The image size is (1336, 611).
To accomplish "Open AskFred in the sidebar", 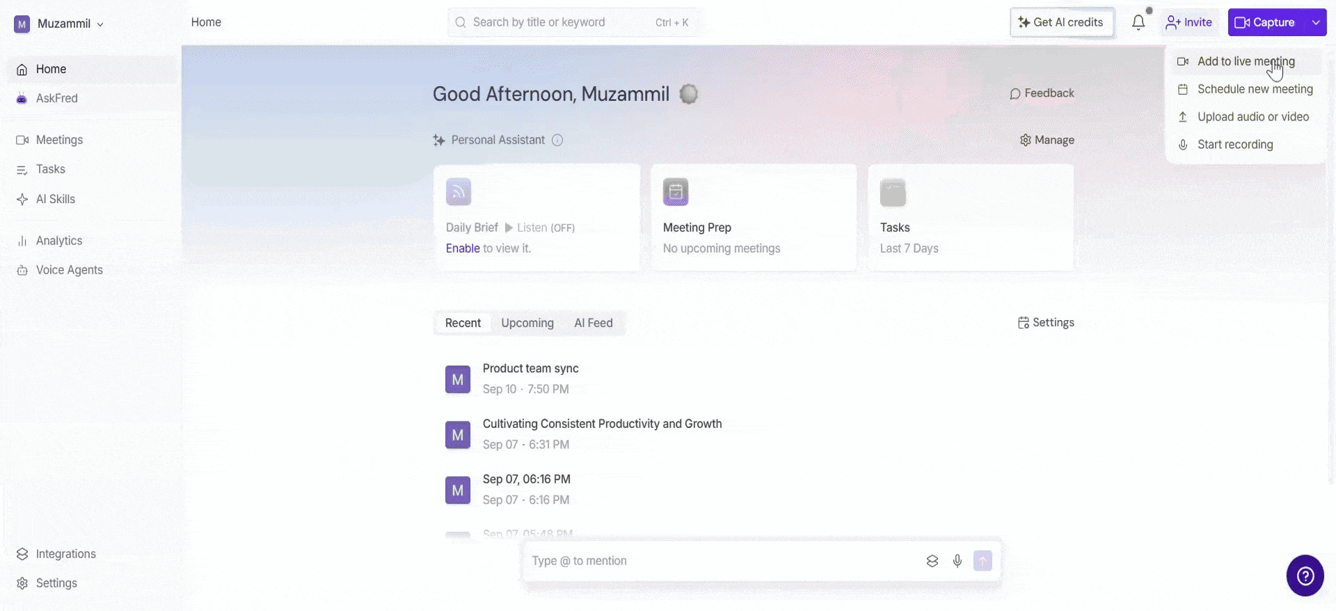I will pos(92,98).
